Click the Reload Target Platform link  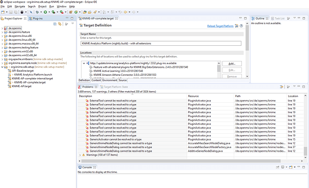220,26
